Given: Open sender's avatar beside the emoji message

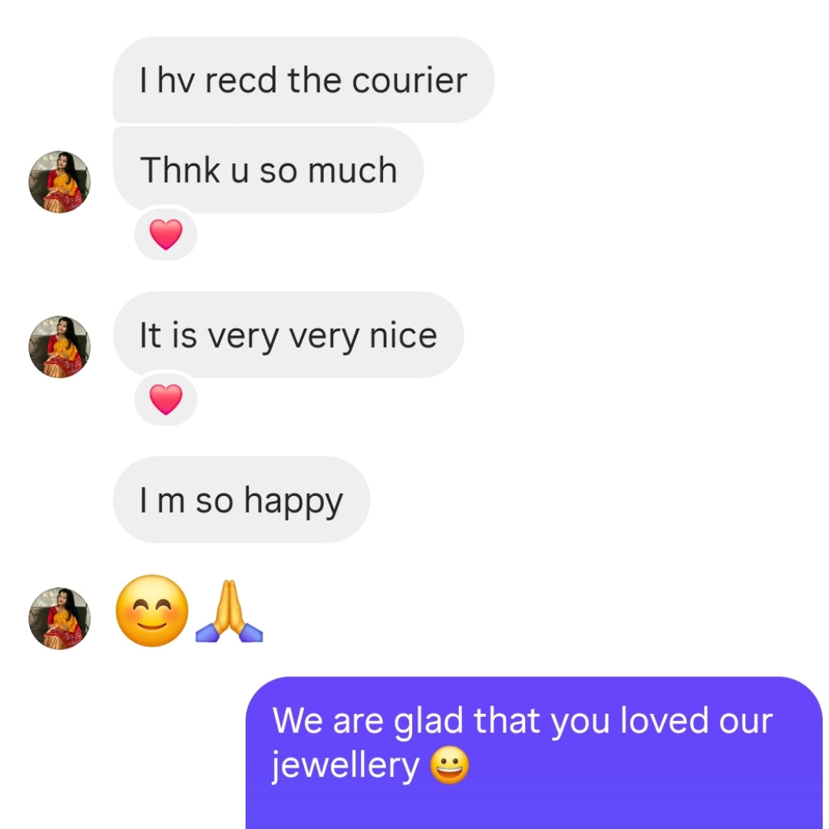Looking at the screenshot, I should click(59, 618).
